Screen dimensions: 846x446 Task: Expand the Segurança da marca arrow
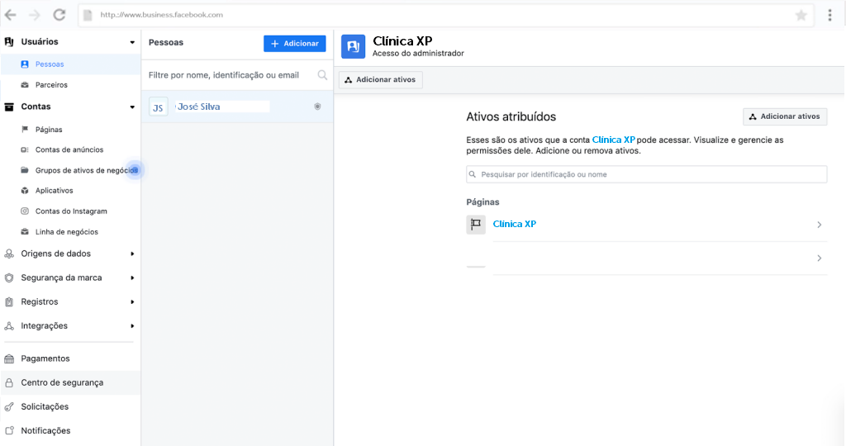pyautogui.click(x=132, y=278)
